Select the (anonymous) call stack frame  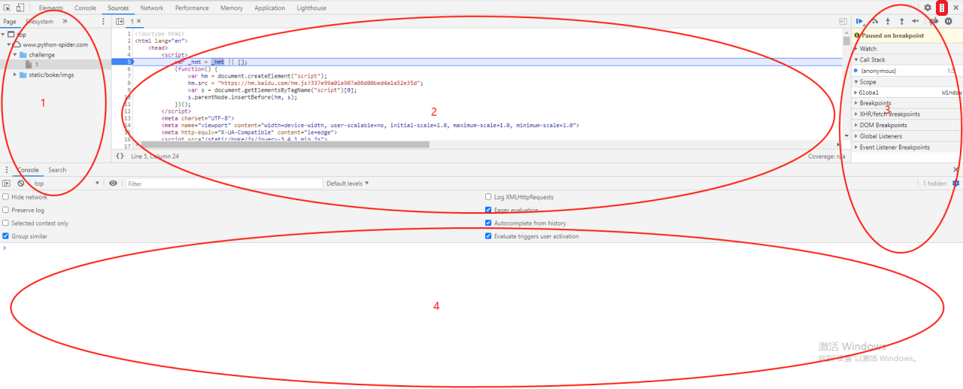click(x=878, y=71)
